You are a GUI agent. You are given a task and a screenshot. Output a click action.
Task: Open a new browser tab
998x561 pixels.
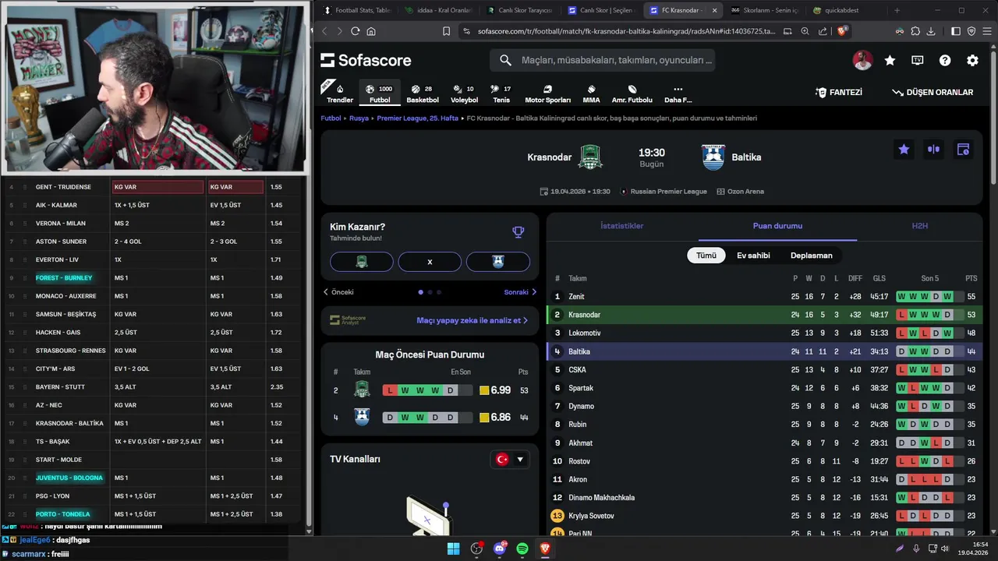tap(897, 10)
